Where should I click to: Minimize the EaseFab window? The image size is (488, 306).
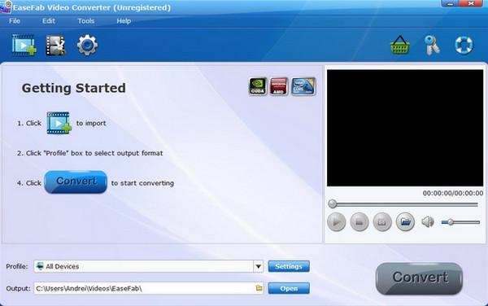click(x=450, y=4)
